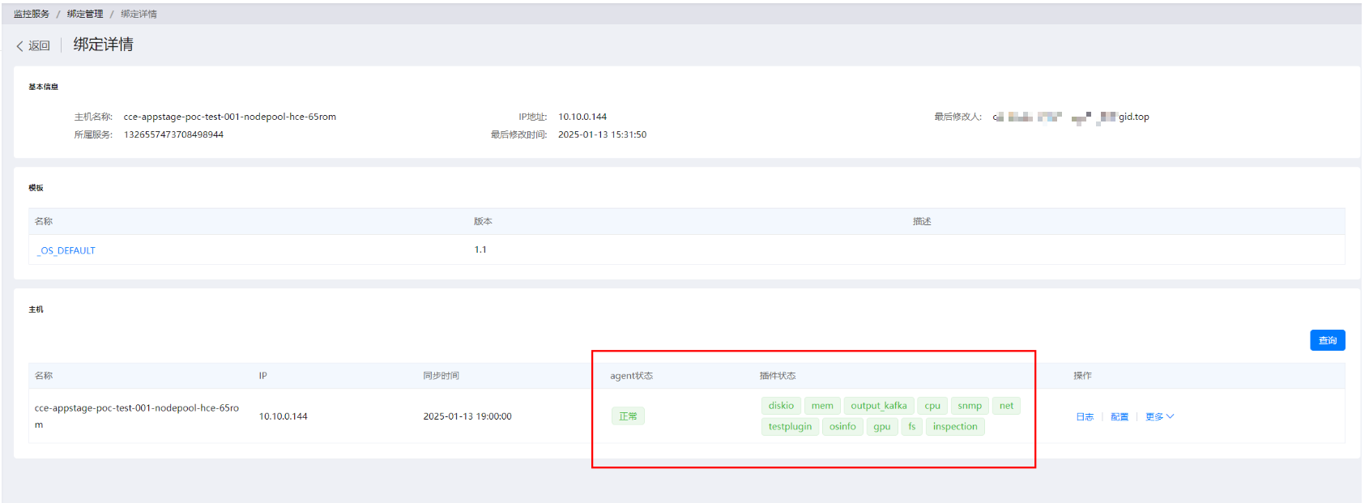Open the 更多 dropdown in the operations column
1369x503 pixels.
point(1159,417)
